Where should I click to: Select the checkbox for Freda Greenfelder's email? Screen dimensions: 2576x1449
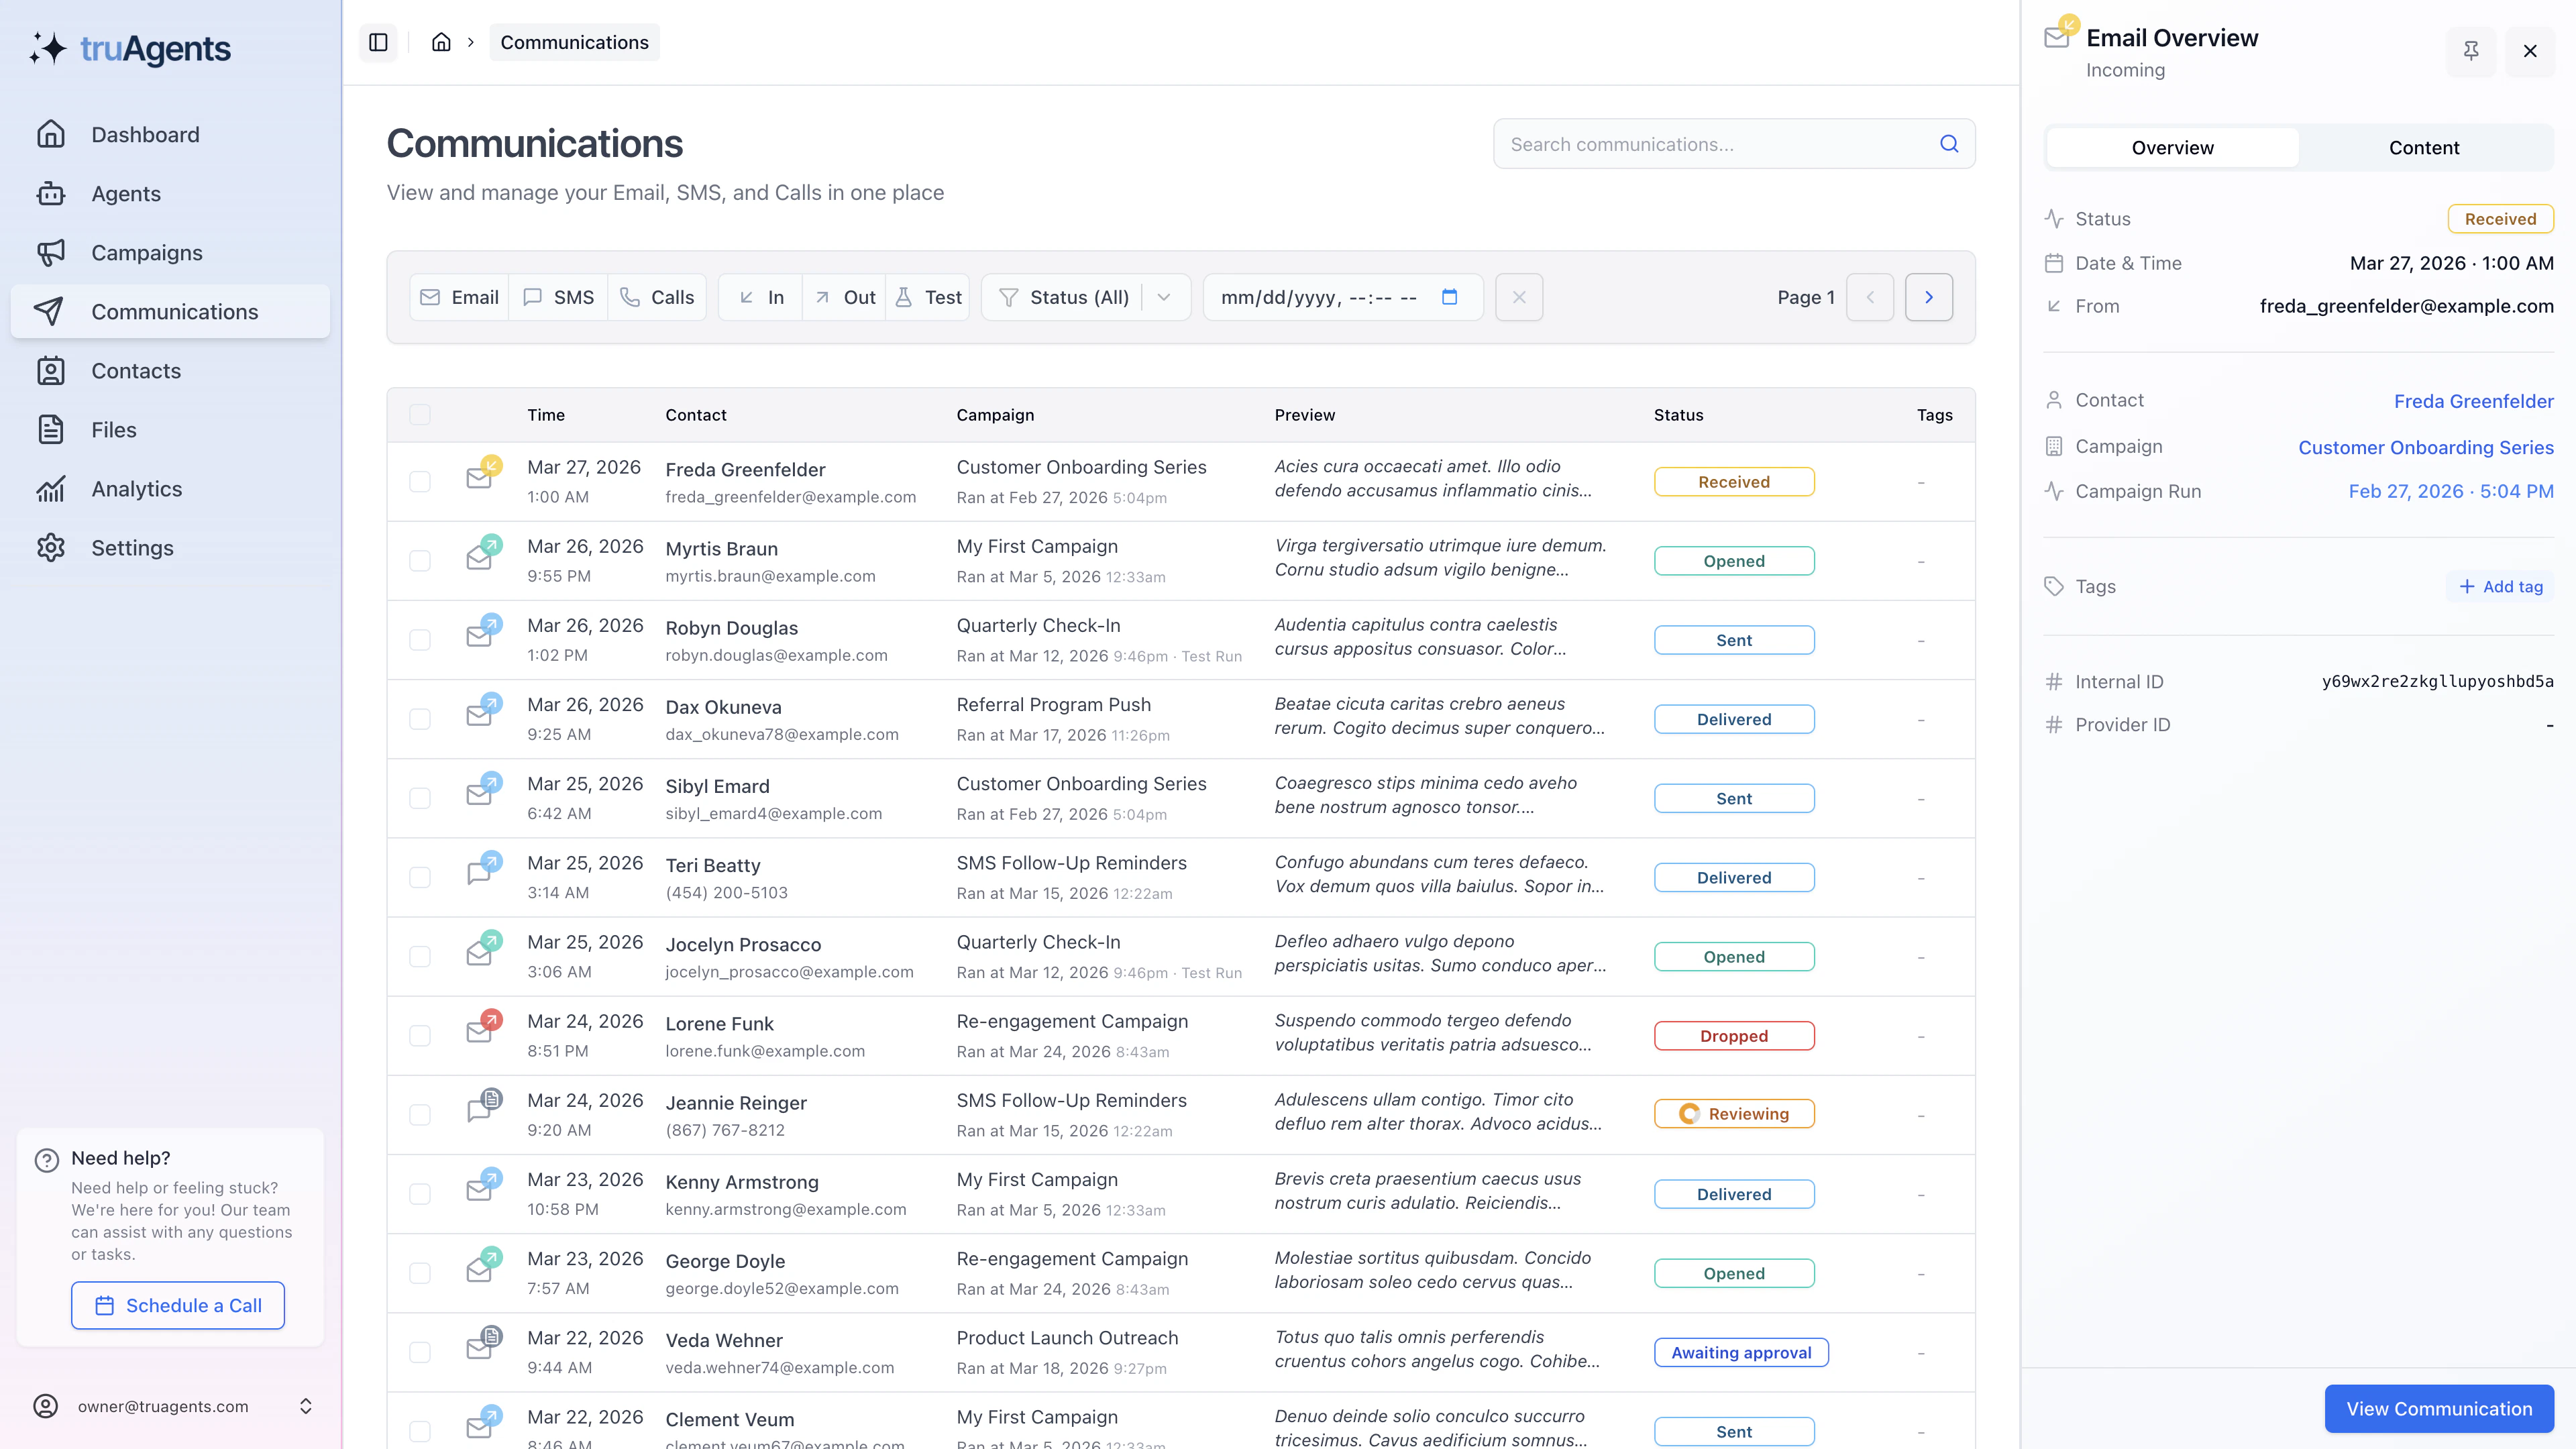pos(420,481)
